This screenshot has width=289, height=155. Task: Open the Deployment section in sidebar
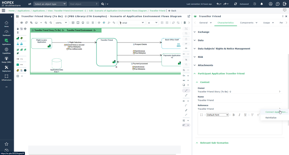pyautogui.click(x=6, y=69)
